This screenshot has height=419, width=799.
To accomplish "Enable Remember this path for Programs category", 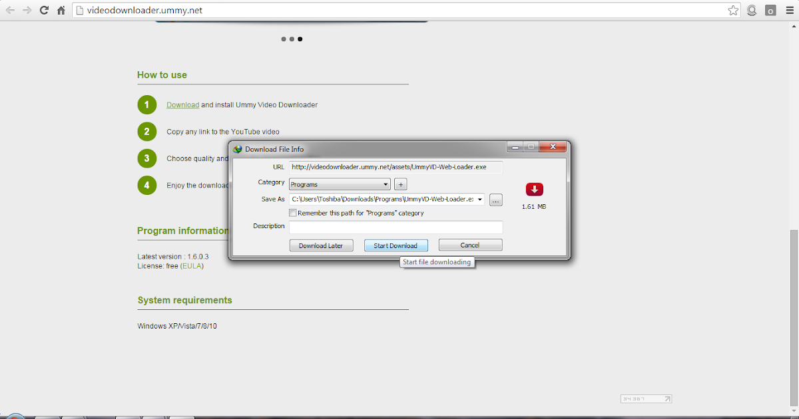I will [293, 213].
